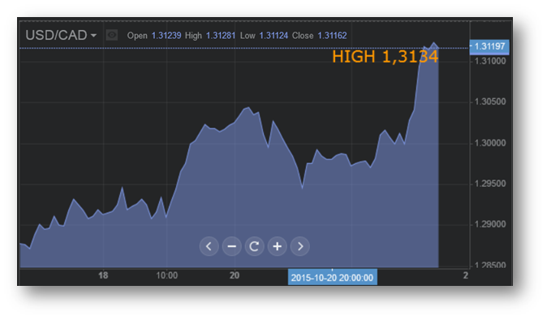The width and height of the screenshot is (547, 320).
Task: Click the 1.30000 price axis label
Action: 490,143
